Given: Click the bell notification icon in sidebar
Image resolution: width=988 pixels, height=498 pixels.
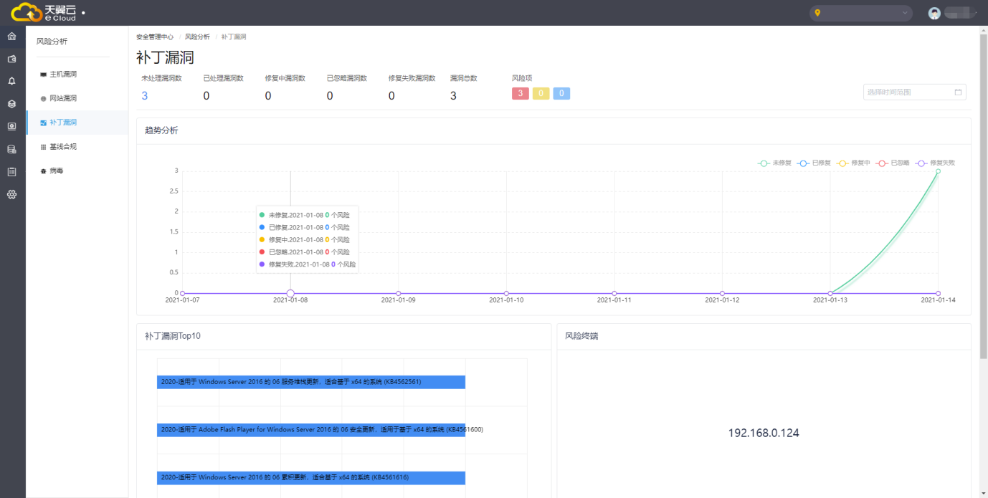Looking at the screenshot, I should [11, 81].
